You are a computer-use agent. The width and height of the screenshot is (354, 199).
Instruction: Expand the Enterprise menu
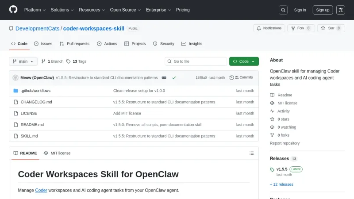(x=158, y=10)
